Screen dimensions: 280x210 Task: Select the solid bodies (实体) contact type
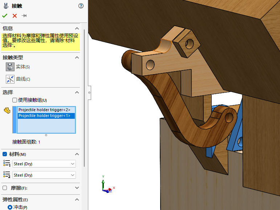10,66
